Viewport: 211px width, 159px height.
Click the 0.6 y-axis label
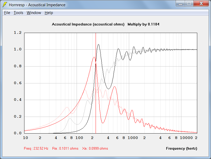pos(18,83)
